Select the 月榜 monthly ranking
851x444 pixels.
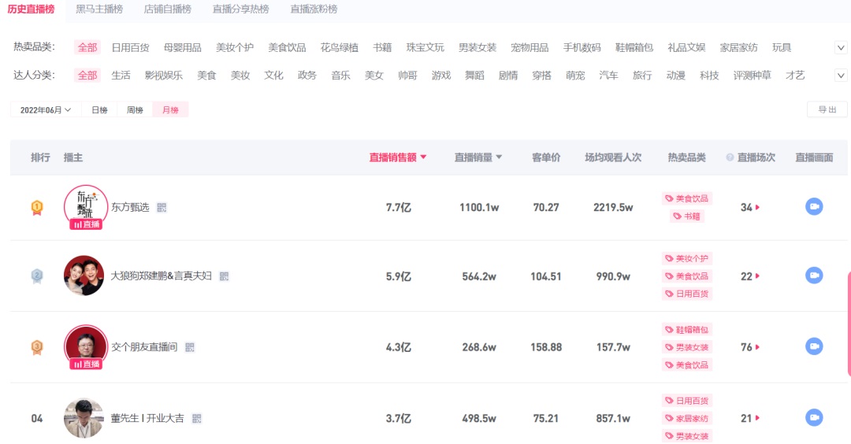pyautogui.click(x=170, y=110)
